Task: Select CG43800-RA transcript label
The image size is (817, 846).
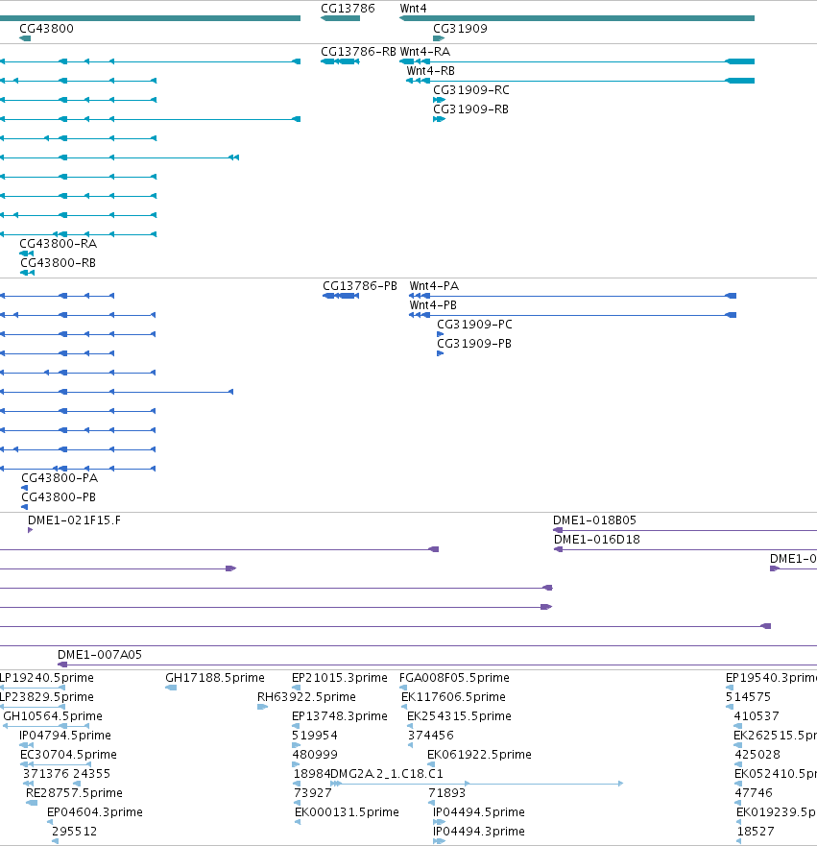Action: click(59, 244)
